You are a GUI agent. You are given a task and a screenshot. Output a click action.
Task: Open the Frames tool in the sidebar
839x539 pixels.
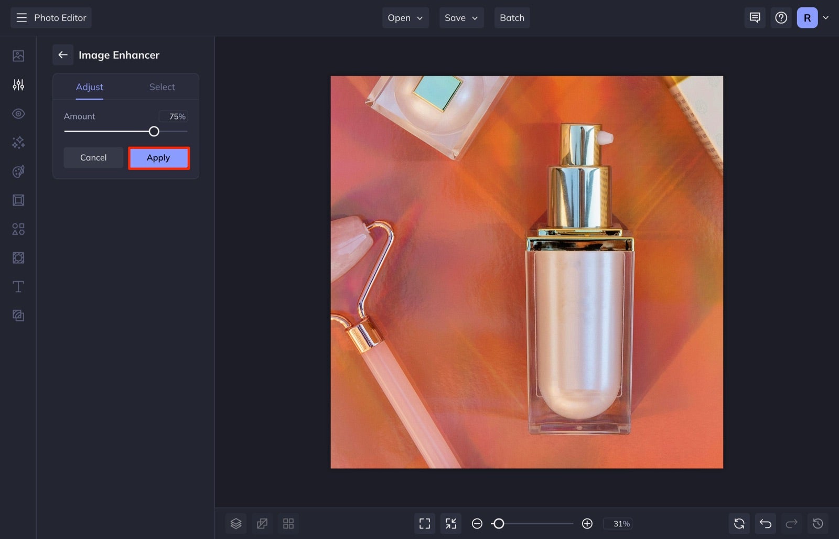[x=18, y=200]
